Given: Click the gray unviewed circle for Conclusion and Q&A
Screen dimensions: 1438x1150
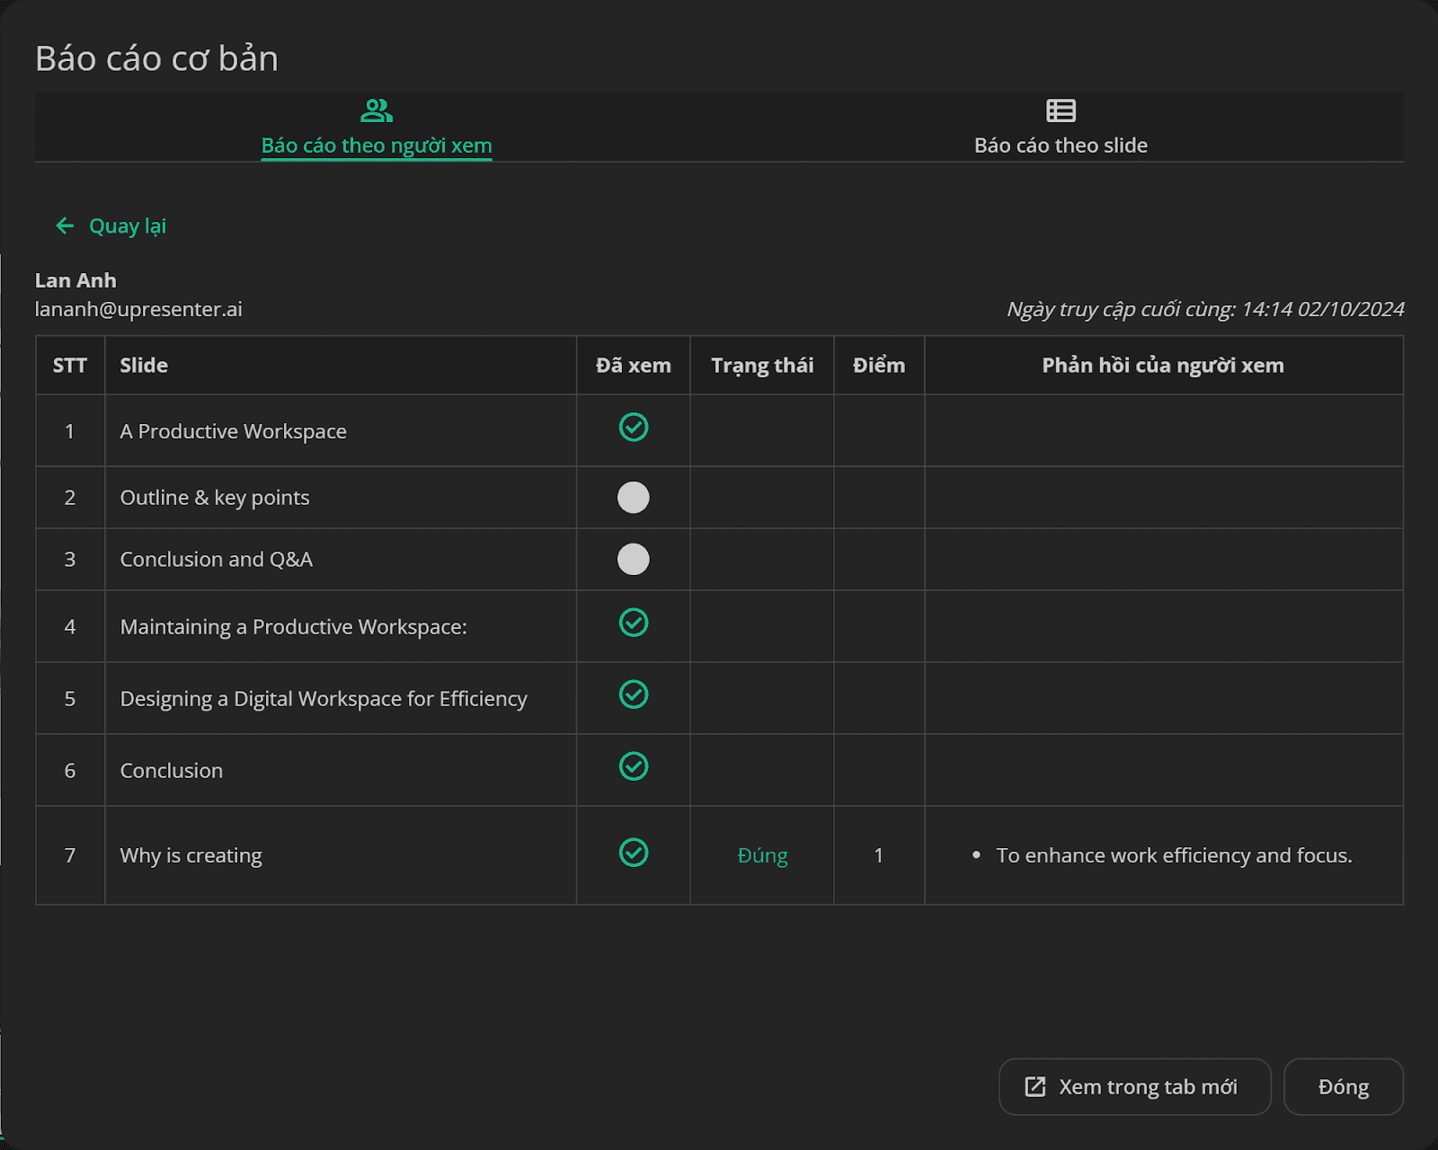Looking at the screenshot, I should [x=634, y=559].
